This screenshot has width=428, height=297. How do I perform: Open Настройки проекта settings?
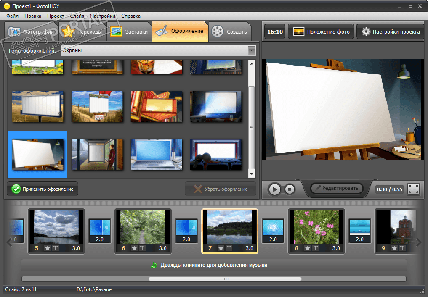(391, 32)
